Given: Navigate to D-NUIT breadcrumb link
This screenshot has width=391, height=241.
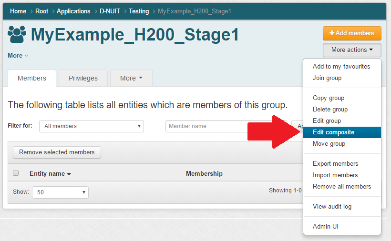Looking at the screenshot, I should pyautogui.click(x=109, y=11).
